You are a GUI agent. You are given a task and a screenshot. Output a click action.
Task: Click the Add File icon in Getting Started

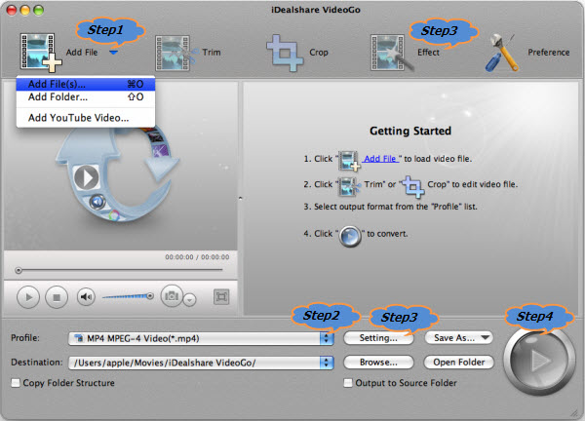[x=349, y=161]
